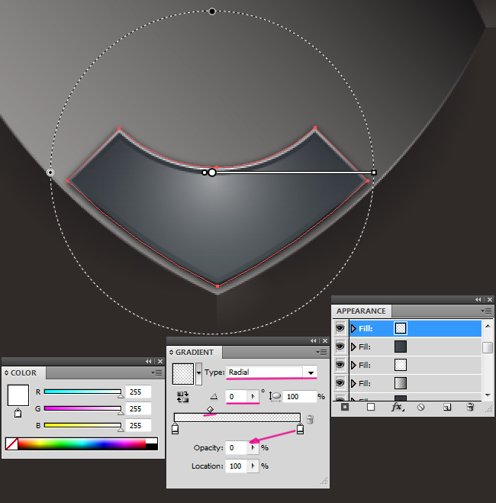496x503 pixels.
Task: Click the red R value field
Action: tap(138, 392)
